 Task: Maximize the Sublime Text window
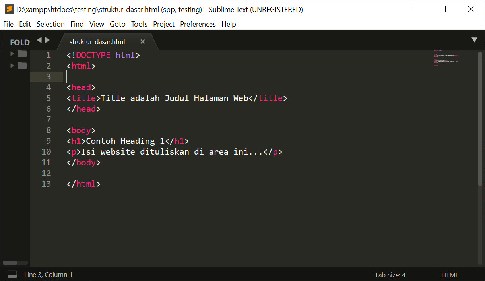click(442, 9)
